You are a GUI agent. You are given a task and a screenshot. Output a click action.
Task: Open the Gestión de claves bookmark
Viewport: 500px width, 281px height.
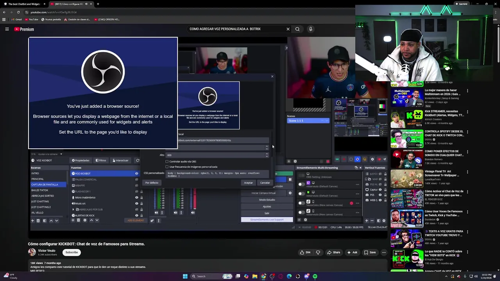[77, 19]
